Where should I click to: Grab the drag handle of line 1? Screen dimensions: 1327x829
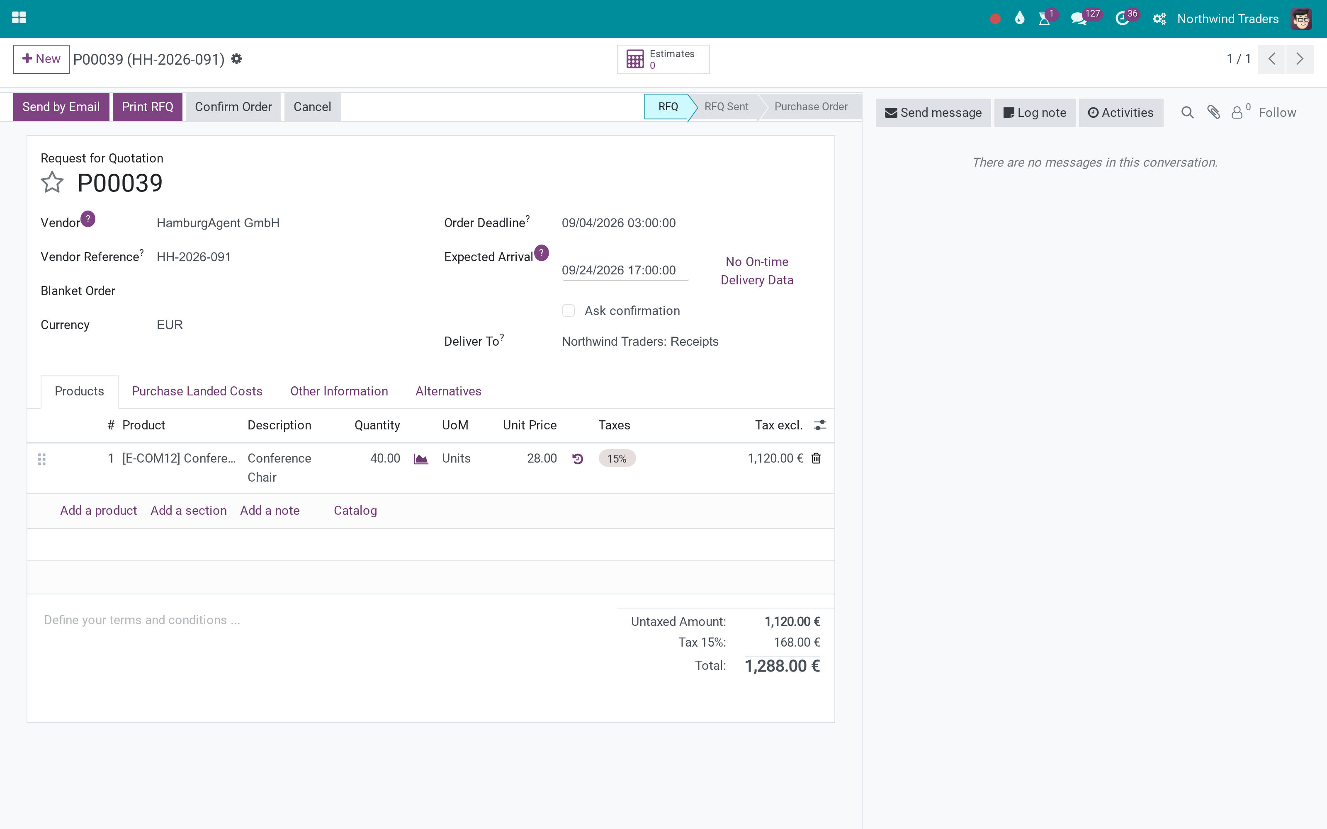[41, 459]
